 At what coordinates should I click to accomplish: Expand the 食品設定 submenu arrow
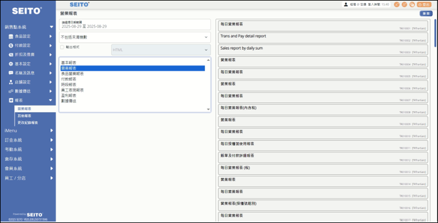(50, 36)
